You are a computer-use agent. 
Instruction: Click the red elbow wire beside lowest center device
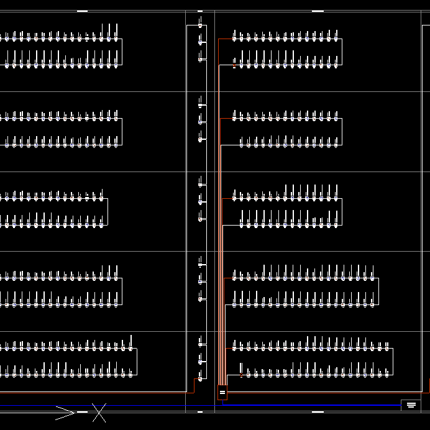click(194, 385)
